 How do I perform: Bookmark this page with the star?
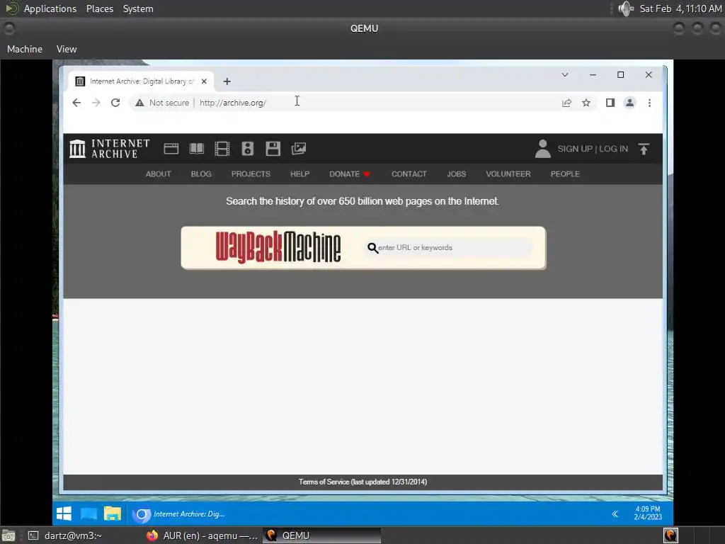tap(586, 103)
